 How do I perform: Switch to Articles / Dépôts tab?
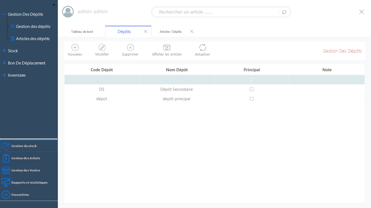pyautogui.click(x=171, y=32)
